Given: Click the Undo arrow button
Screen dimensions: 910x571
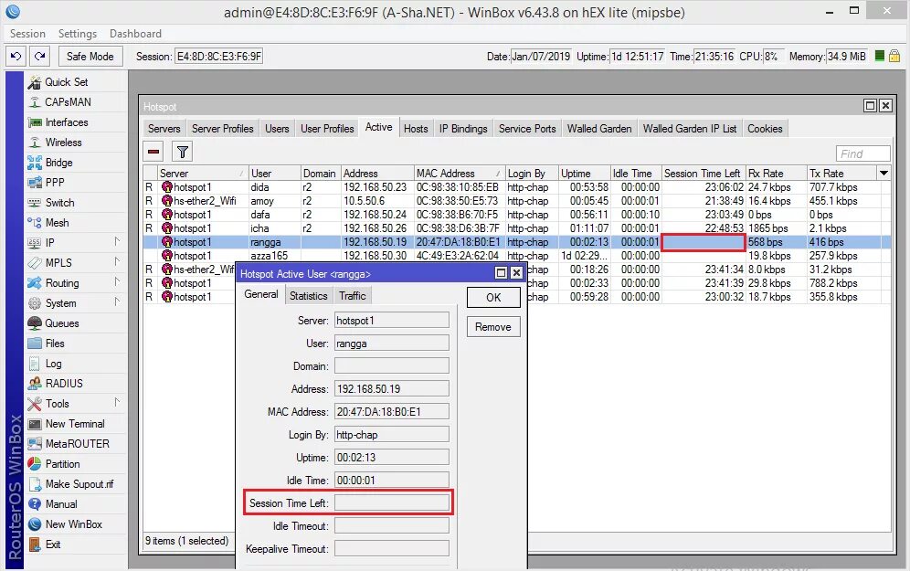Looking at the screenshot, I should pos(16,57).
